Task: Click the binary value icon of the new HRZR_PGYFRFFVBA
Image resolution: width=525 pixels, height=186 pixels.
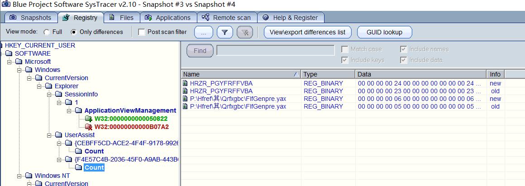Action: [x=185, y=83]
